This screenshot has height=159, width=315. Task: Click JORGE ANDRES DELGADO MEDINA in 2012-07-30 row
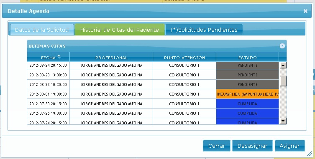pyautogui.click(x=112, y=104)
